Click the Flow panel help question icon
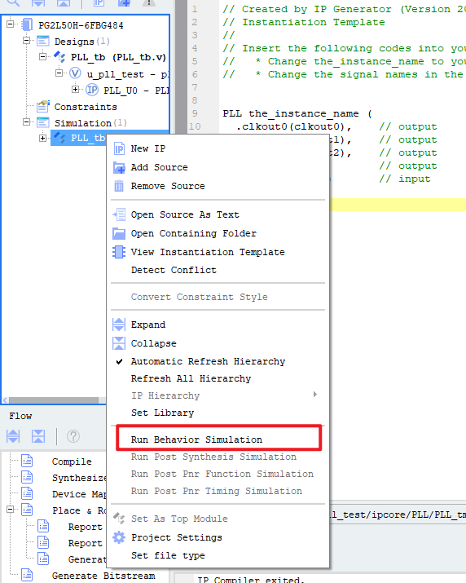The width and height of the screenshot is (466, 583). pyautogui.click(x=73, y=436)
